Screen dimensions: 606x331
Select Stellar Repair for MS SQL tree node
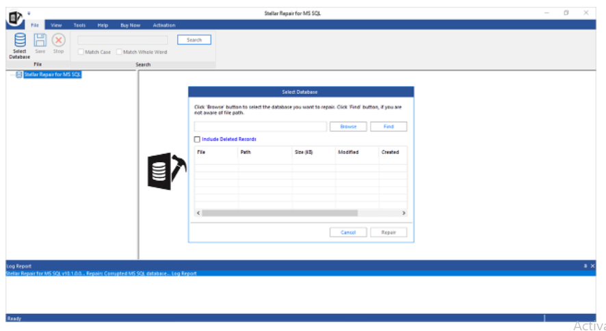52,75
